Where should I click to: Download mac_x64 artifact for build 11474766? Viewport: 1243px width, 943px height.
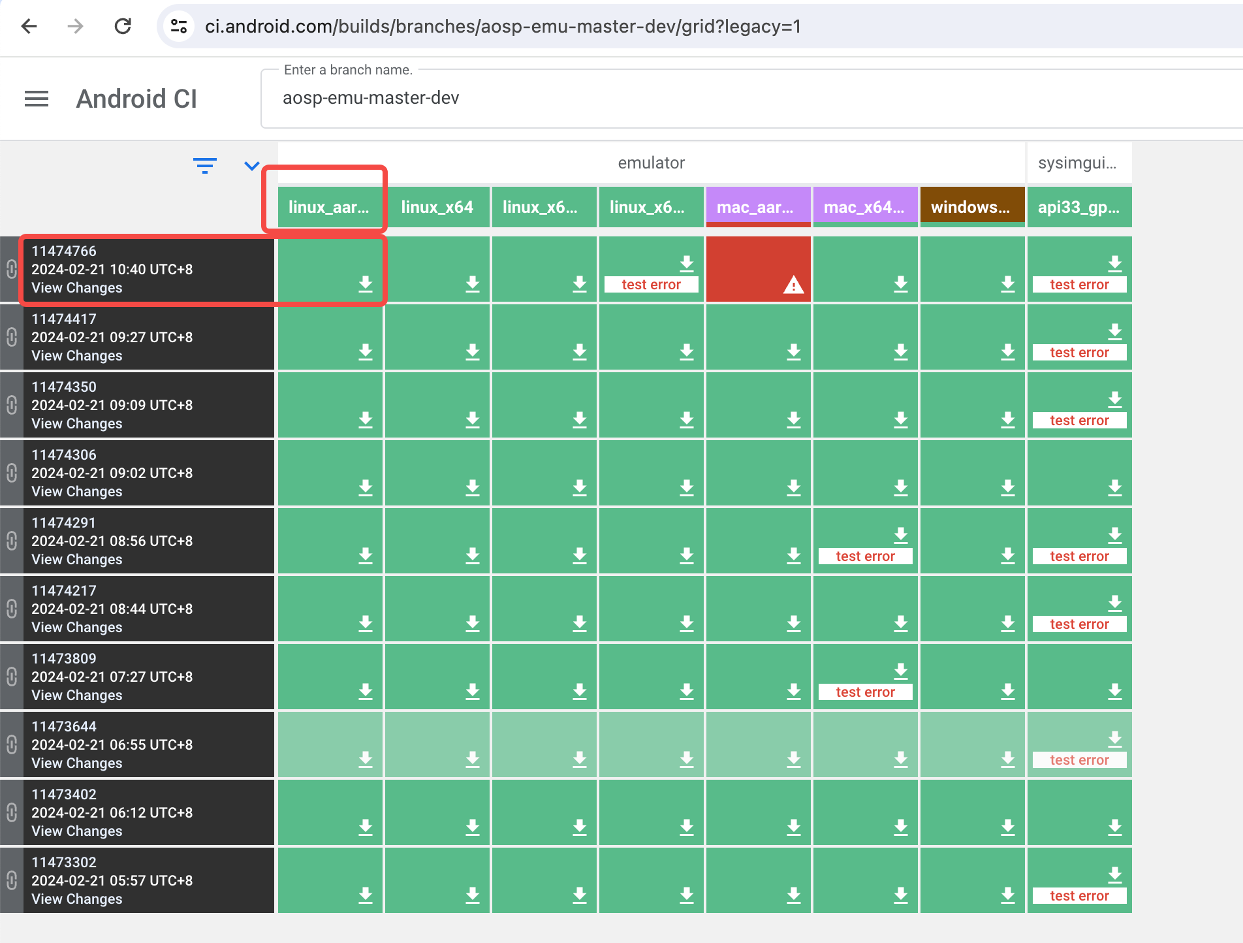pyautogui.click(x=901, y=283)
